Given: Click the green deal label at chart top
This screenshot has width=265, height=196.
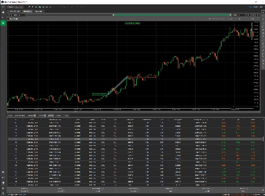Looking at the screenshot, I should click(x=132, y=23).
